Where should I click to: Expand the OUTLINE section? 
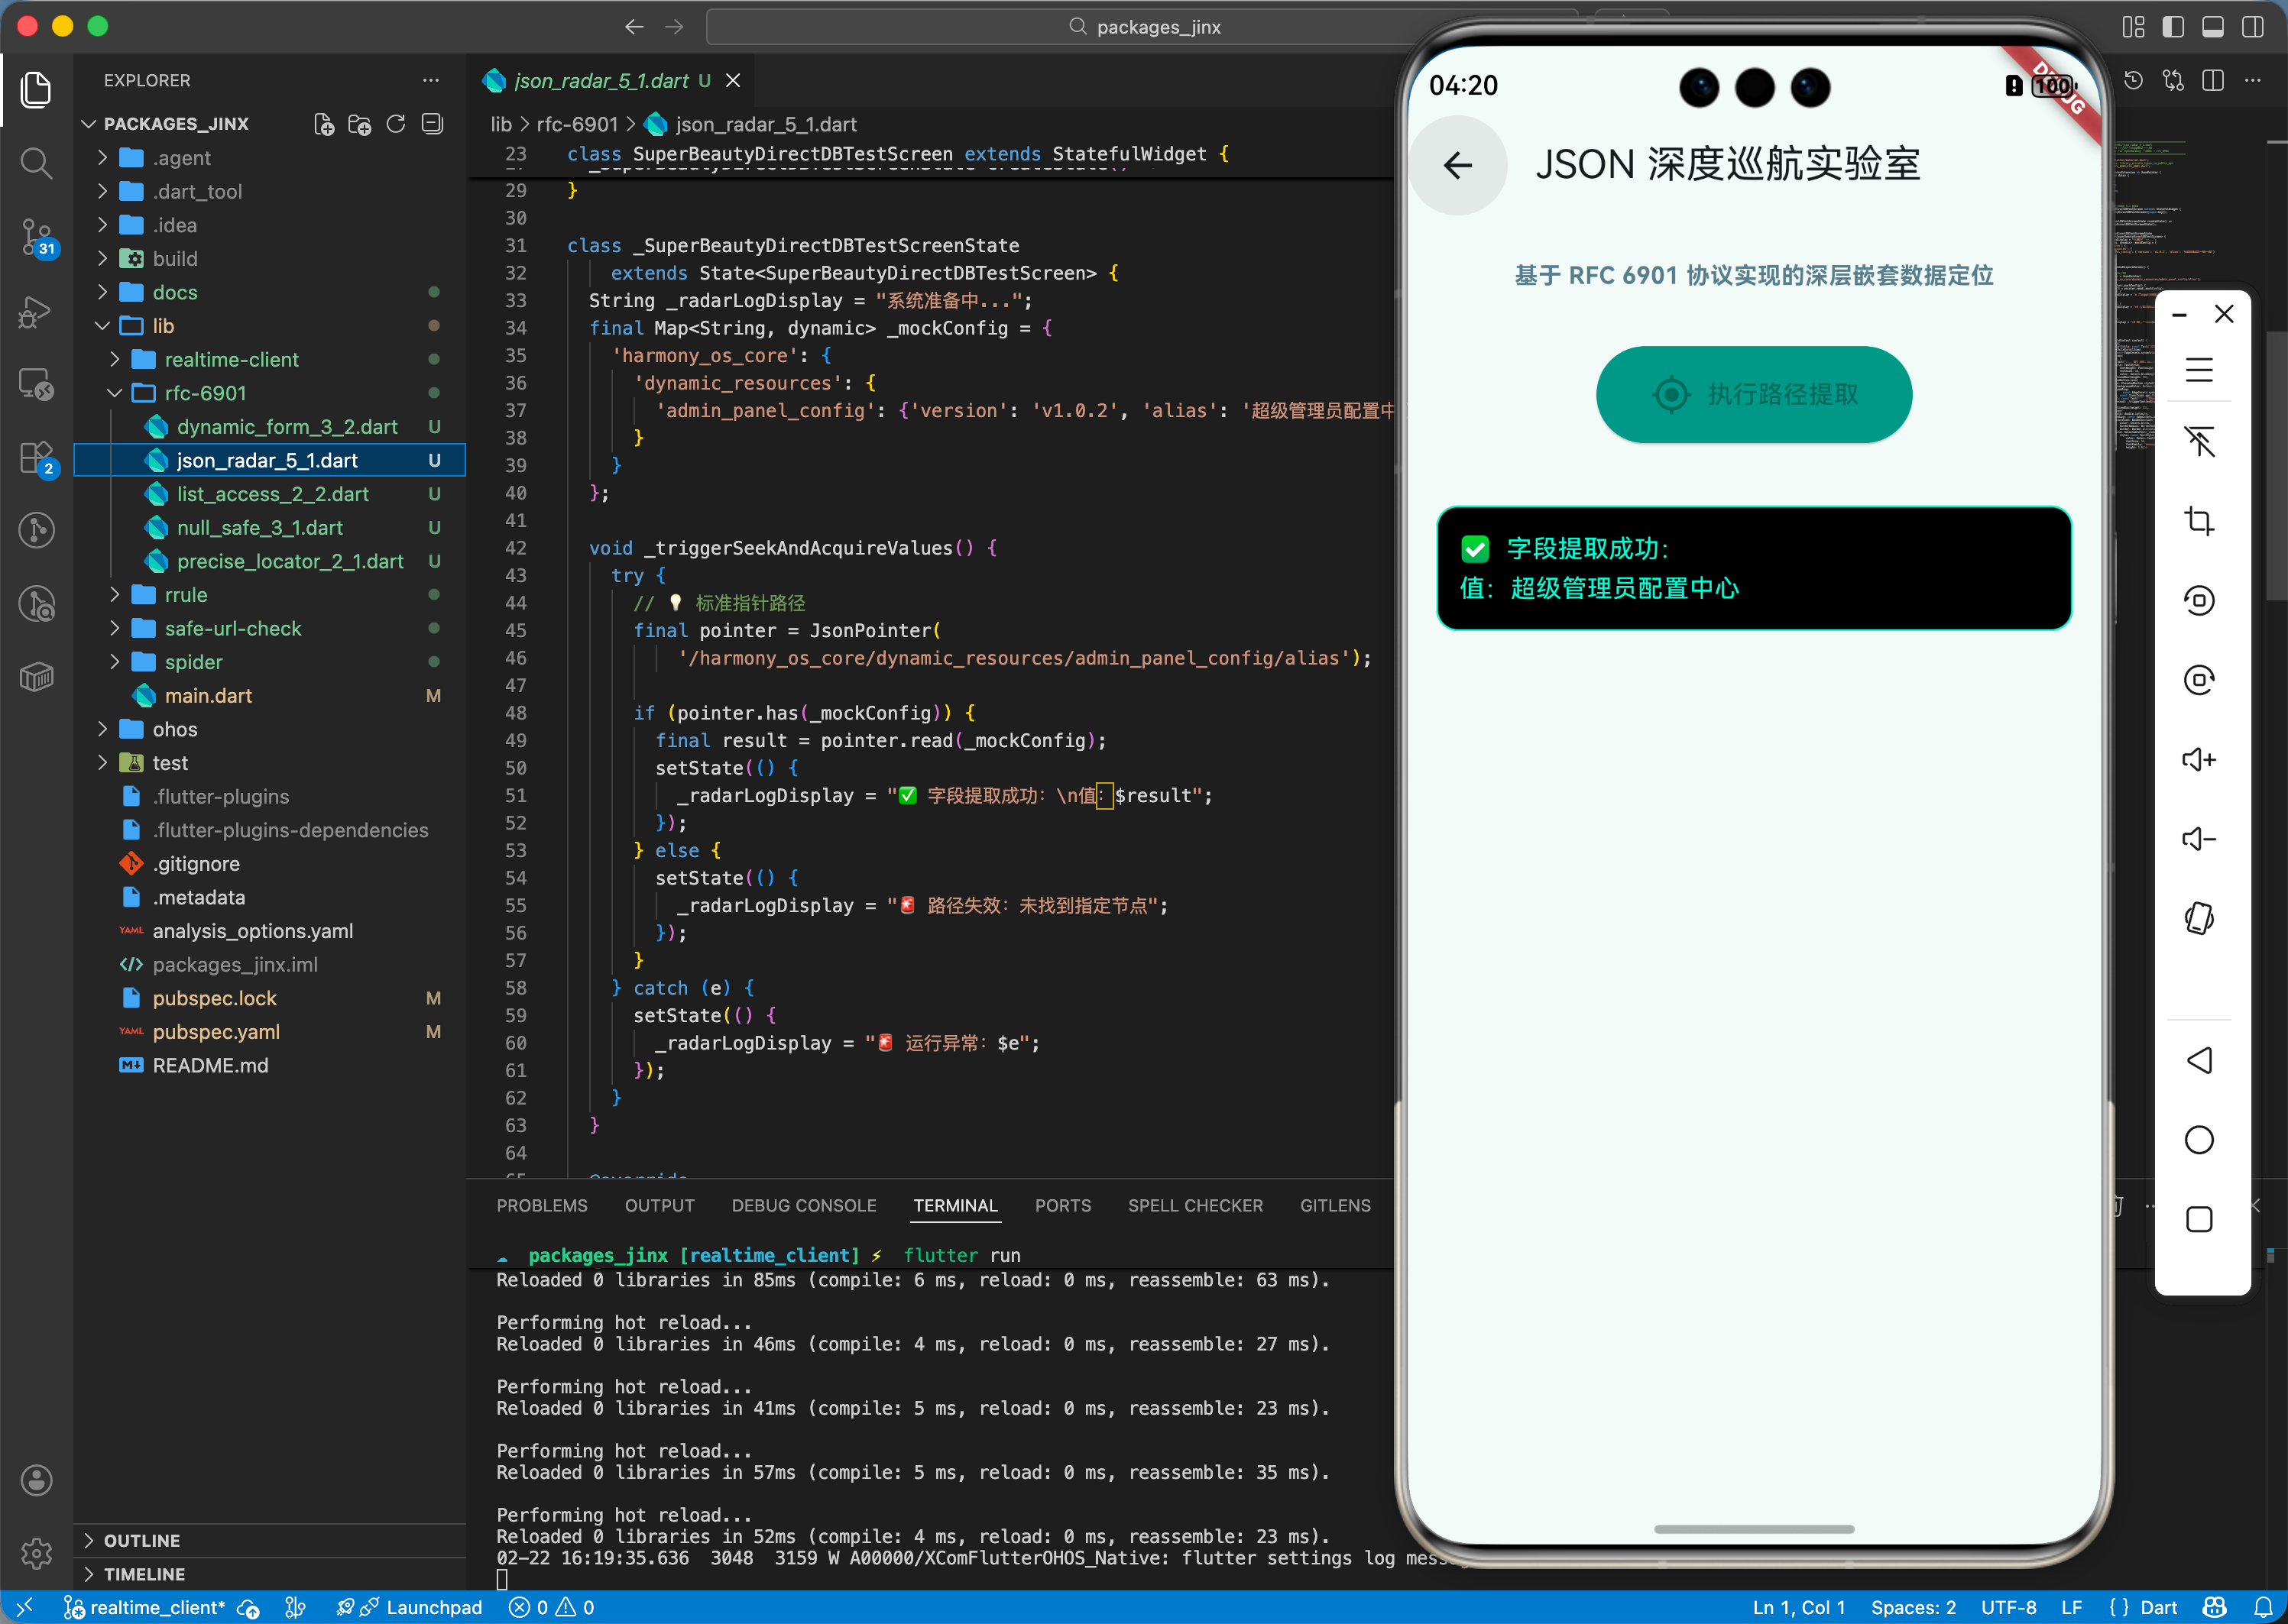[x=142, y=1540]
